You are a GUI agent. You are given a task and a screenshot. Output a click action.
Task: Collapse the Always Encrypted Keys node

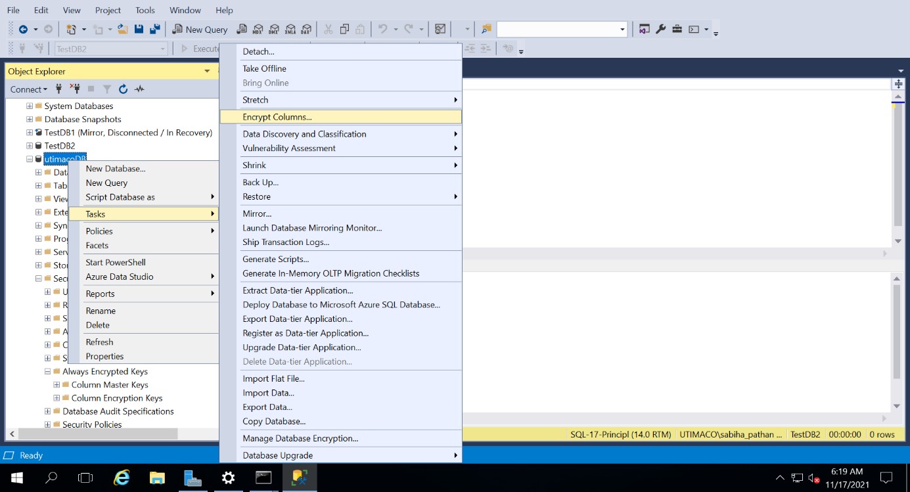click(x=47, y=371)
